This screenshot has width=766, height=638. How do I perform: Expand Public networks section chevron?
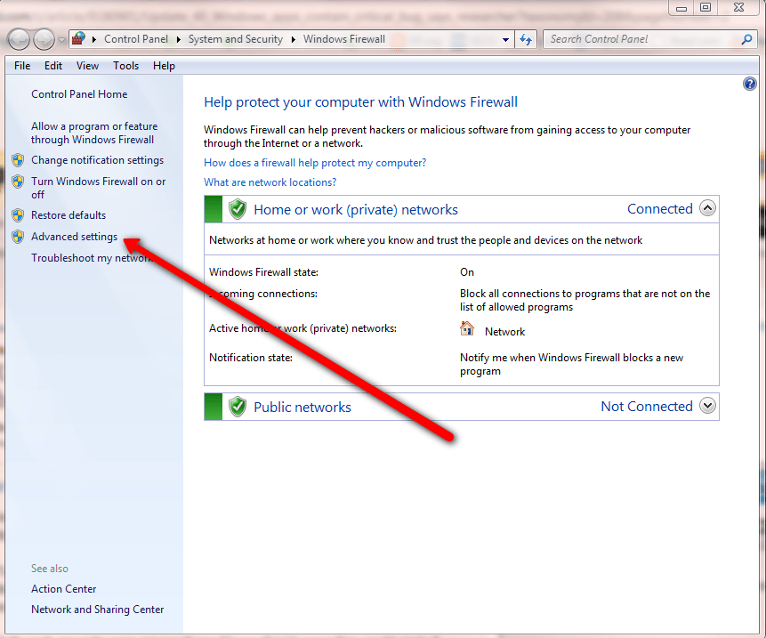click(707, 406)
